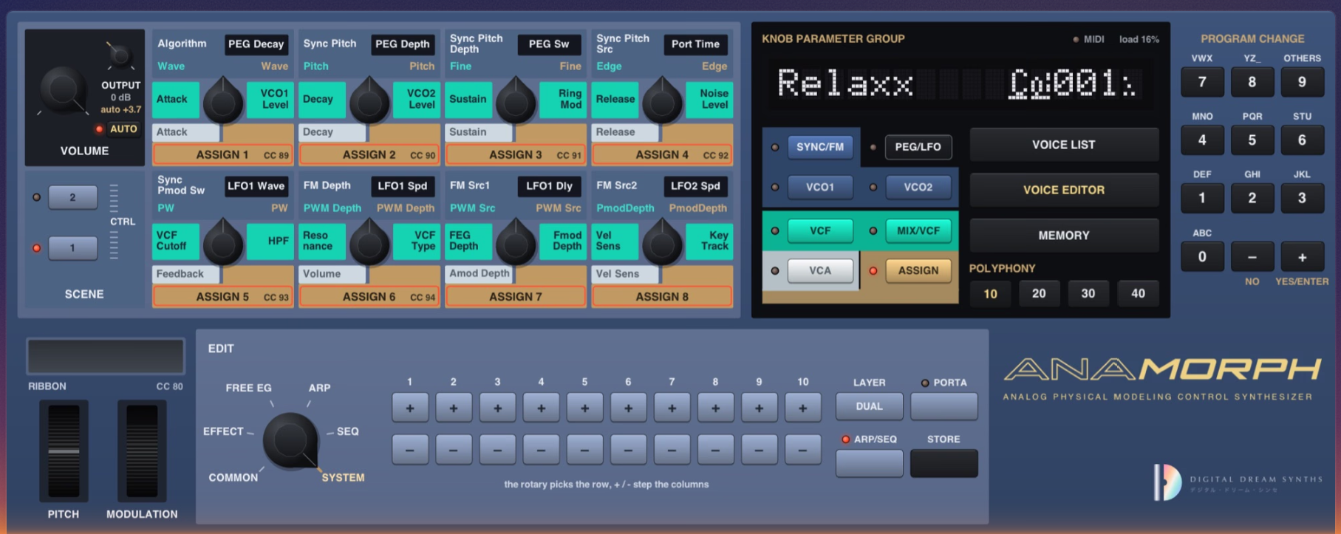The height and width of the screenshot is (534, 1341).
Task: Open the VOICE LIST
Action: [x=1064, y=145]
